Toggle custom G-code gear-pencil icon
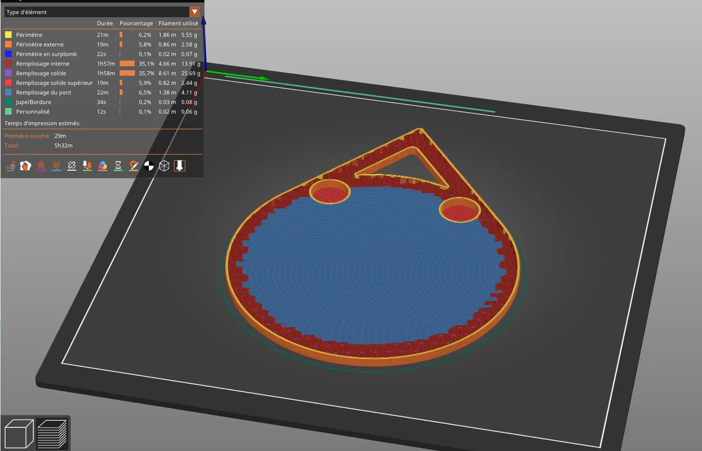This screenshot has height=451, width=702. pyautogui.click(x=133, y=166)
